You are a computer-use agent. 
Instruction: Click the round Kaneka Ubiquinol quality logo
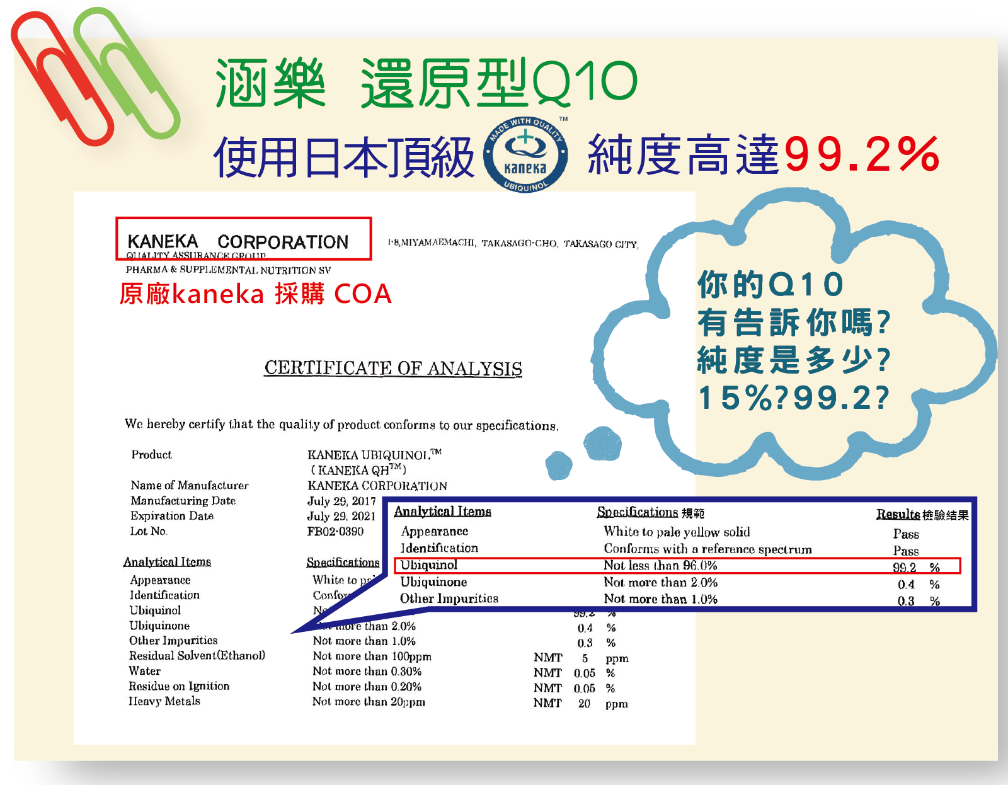tap(525, 154)
